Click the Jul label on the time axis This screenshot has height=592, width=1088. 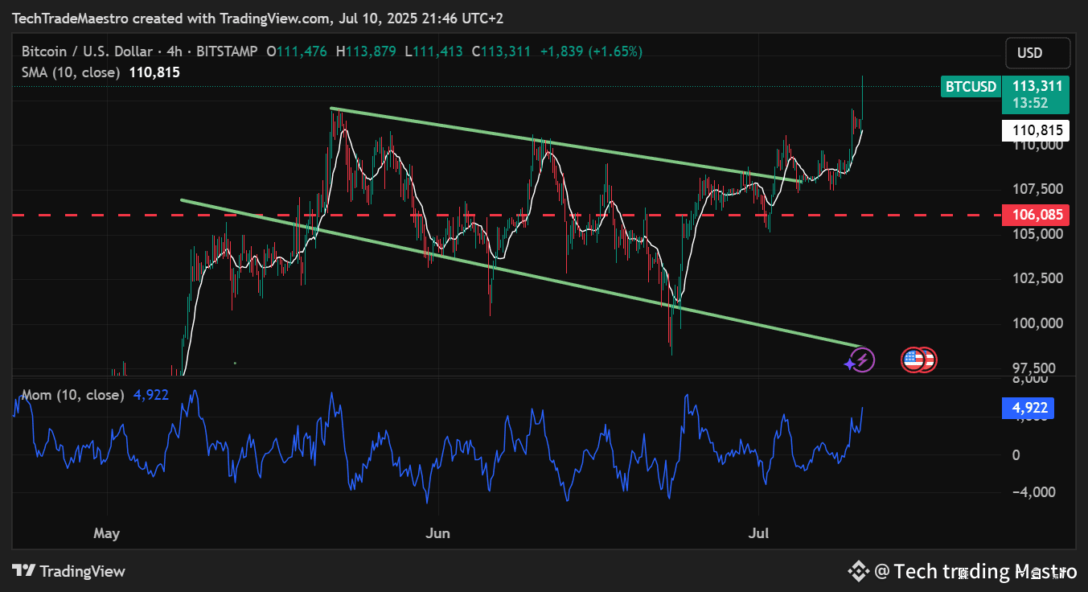(758, 533)
